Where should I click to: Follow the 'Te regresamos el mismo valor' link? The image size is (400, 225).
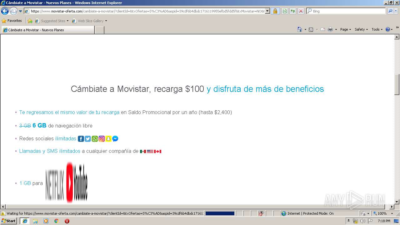pyautogui.click(x=69, y=112)
